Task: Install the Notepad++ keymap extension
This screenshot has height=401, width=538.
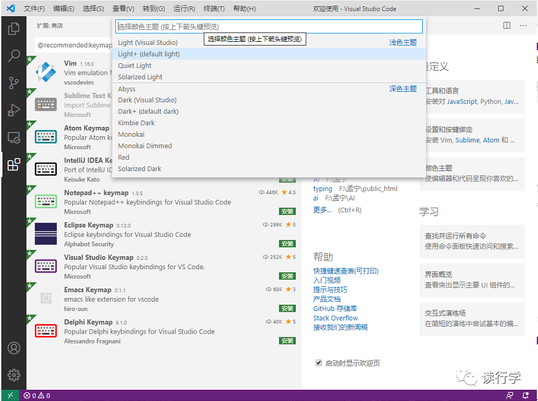Action: pyautogui.click(x=287, y=212)
